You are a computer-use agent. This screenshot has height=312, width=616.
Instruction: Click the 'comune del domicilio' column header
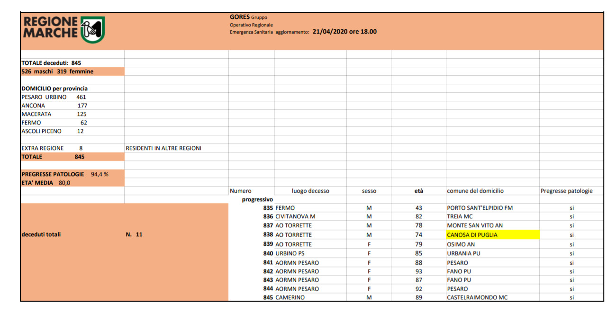(475, 191)
